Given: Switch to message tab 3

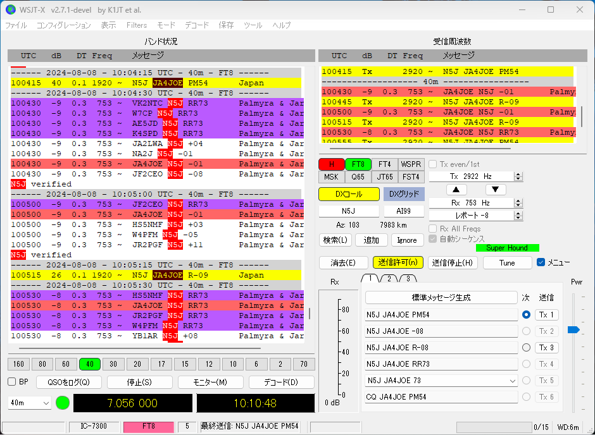Looking at the screenshot, I should tap(408, 278).
